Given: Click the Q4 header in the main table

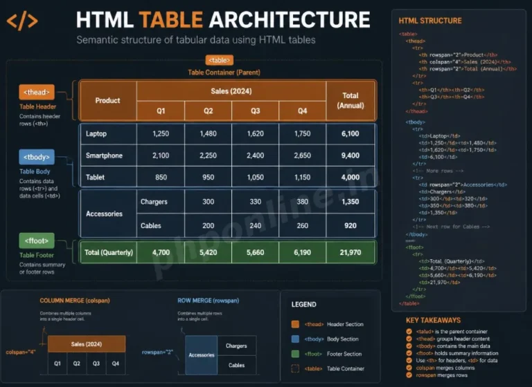Looking at the screenshot, I should [x=302, y=111].
